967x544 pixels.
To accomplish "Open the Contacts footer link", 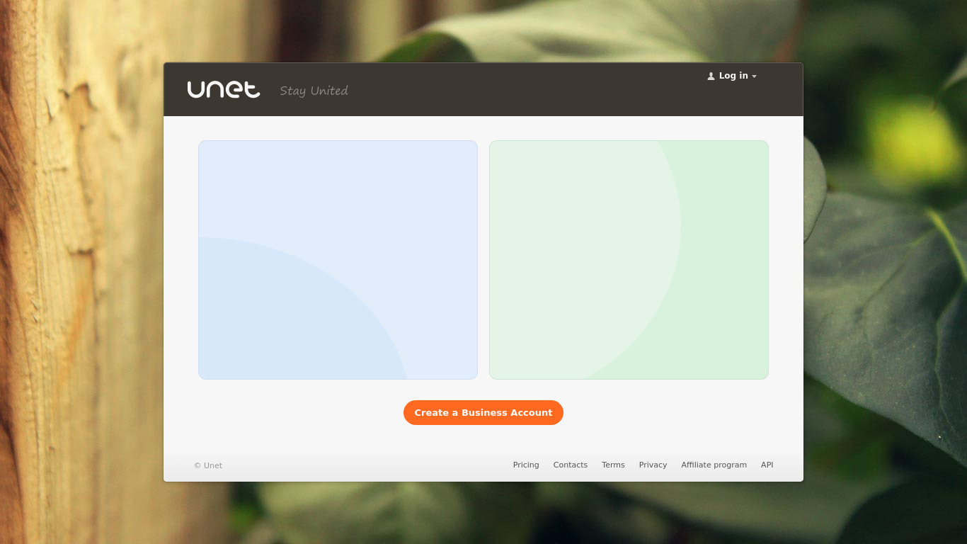I will (571, 465).
